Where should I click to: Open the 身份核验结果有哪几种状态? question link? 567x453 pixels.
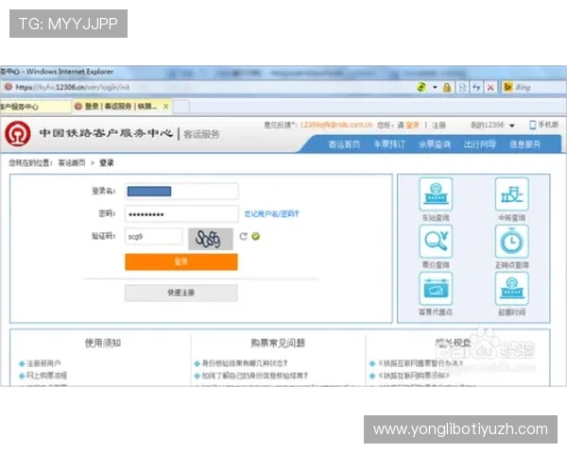pos(245,362)
